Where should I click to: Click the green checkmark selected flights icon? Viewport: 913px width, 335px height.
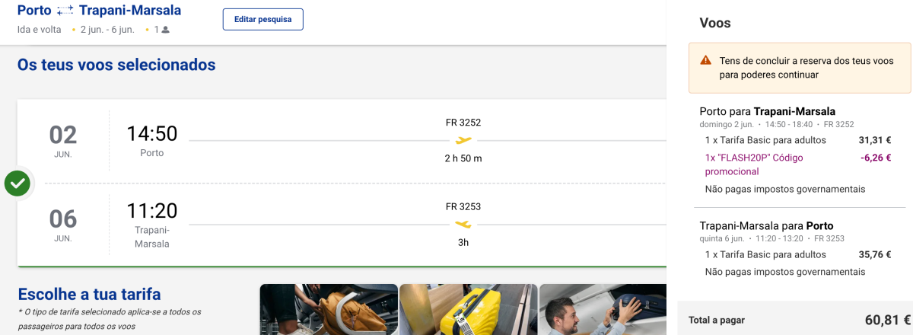17,183
